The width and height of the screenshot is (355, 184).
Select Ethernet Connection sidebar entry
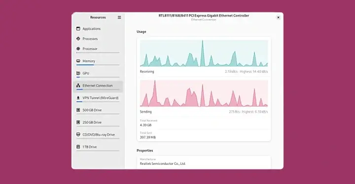pos(98,87)
